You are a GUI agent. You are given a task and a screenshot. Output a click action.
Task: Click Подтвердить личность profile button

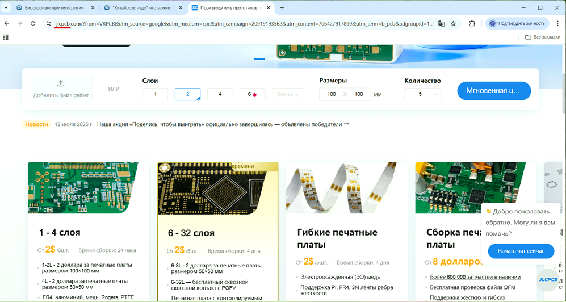tap(517, 23)
